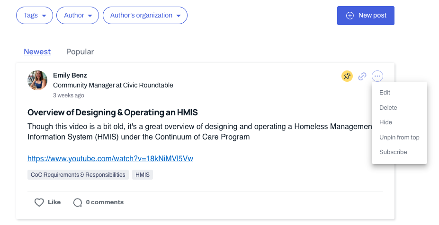
Task: Open Emily Benz's profile picture
Action: (x=37, y=80)
